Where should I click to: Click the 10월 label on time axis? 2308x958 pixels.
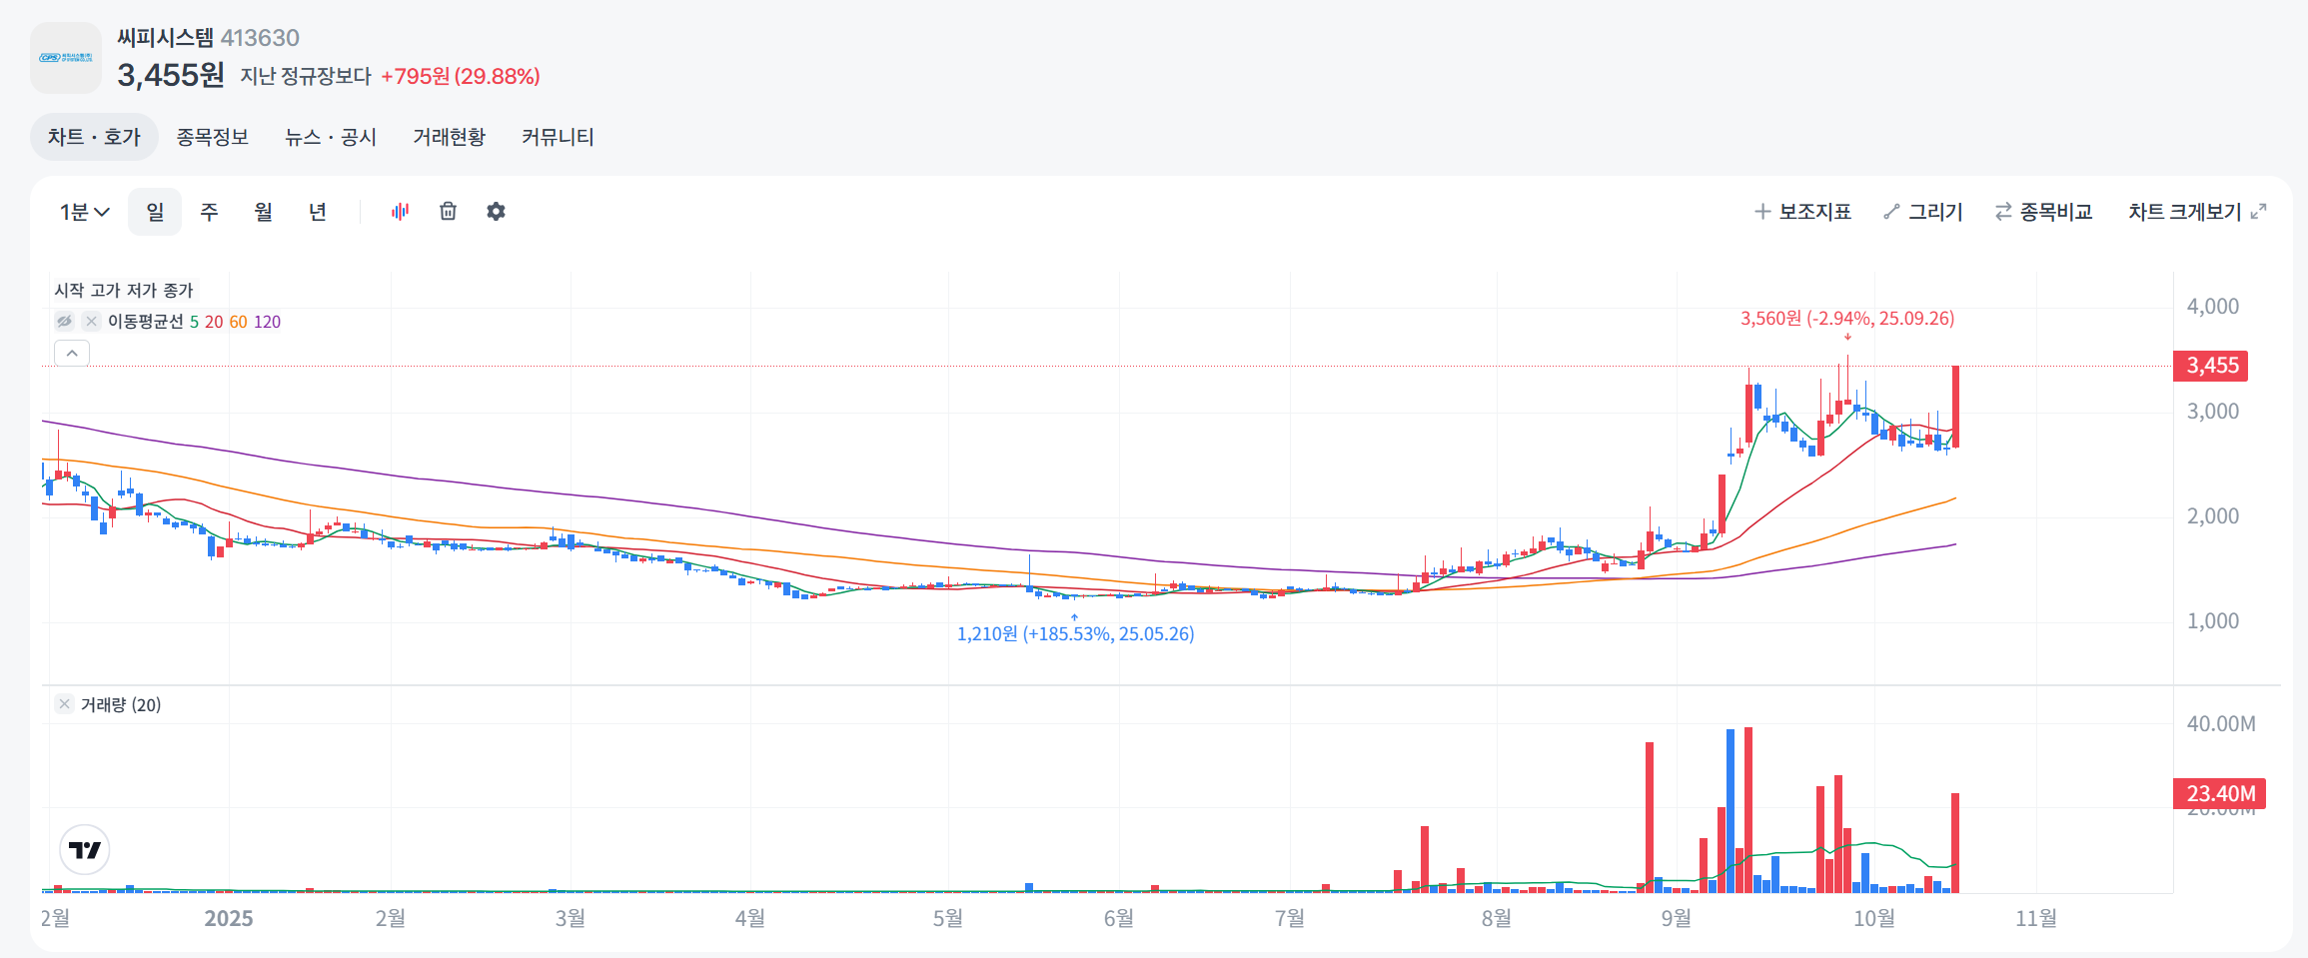coord(1873,918)
